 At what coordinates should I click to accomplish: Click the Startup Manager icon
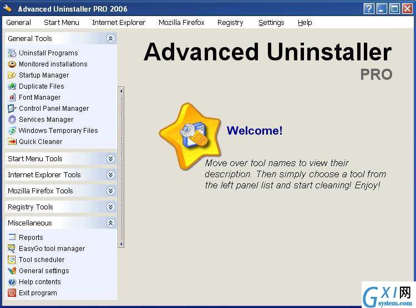click(x=12, y=75)
